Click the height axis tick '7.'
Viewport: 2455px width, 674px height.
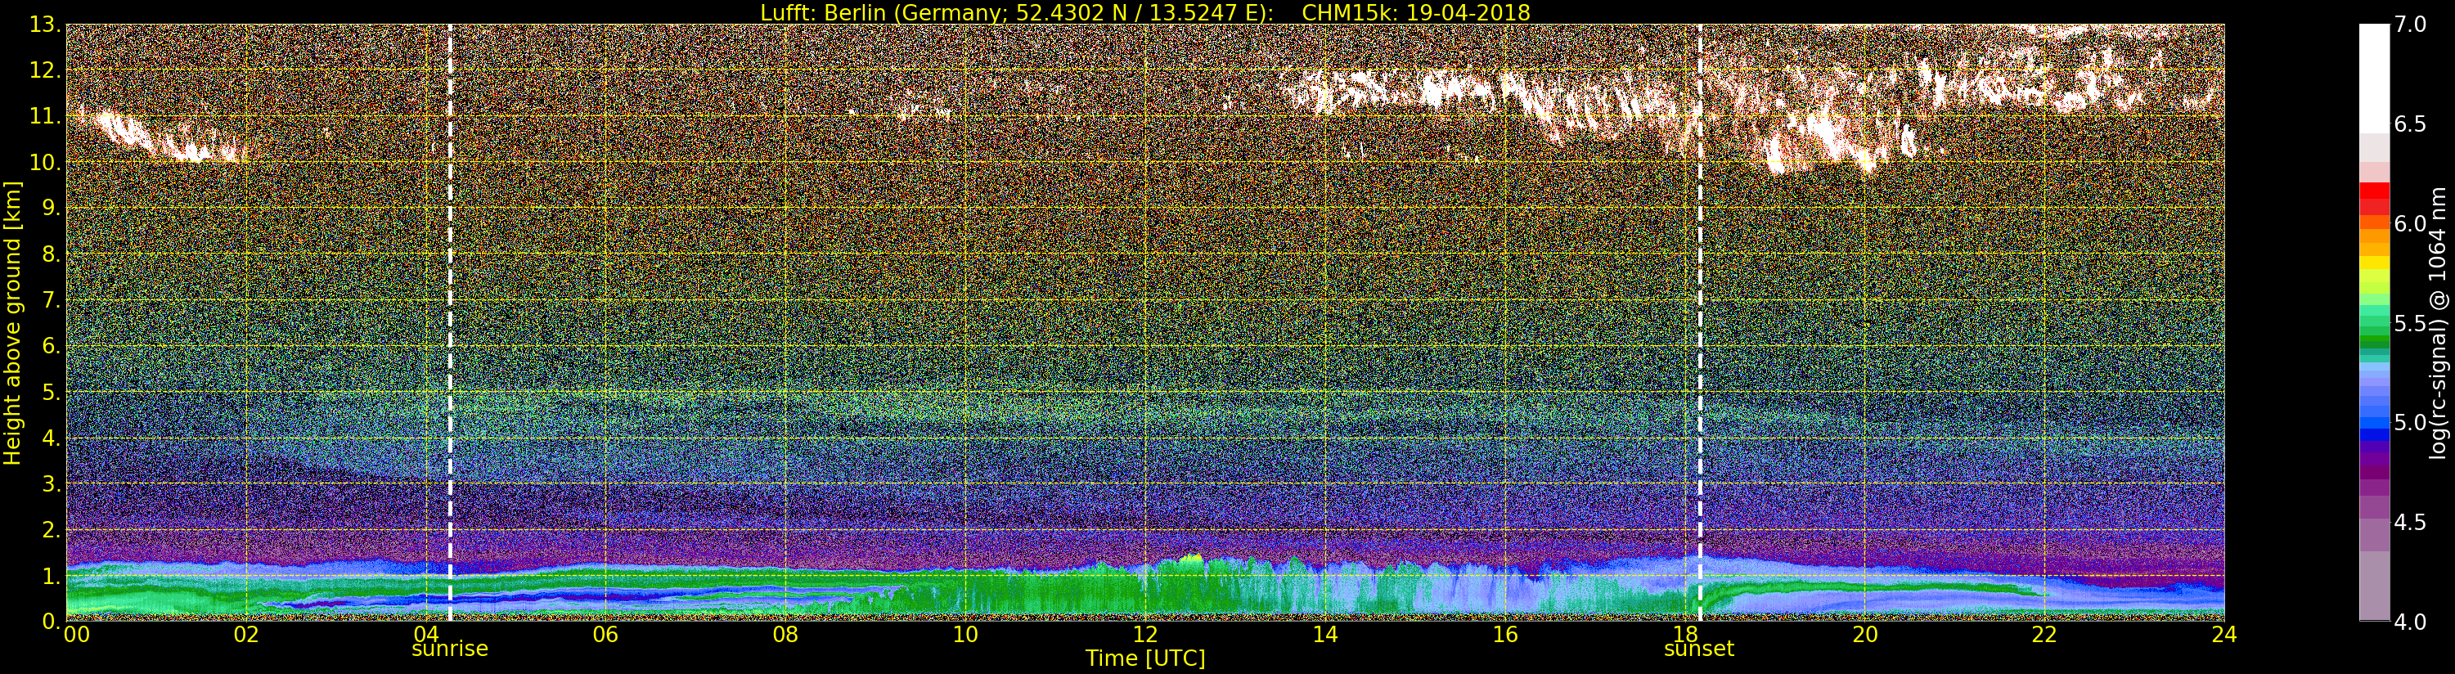tap(52, 300)
